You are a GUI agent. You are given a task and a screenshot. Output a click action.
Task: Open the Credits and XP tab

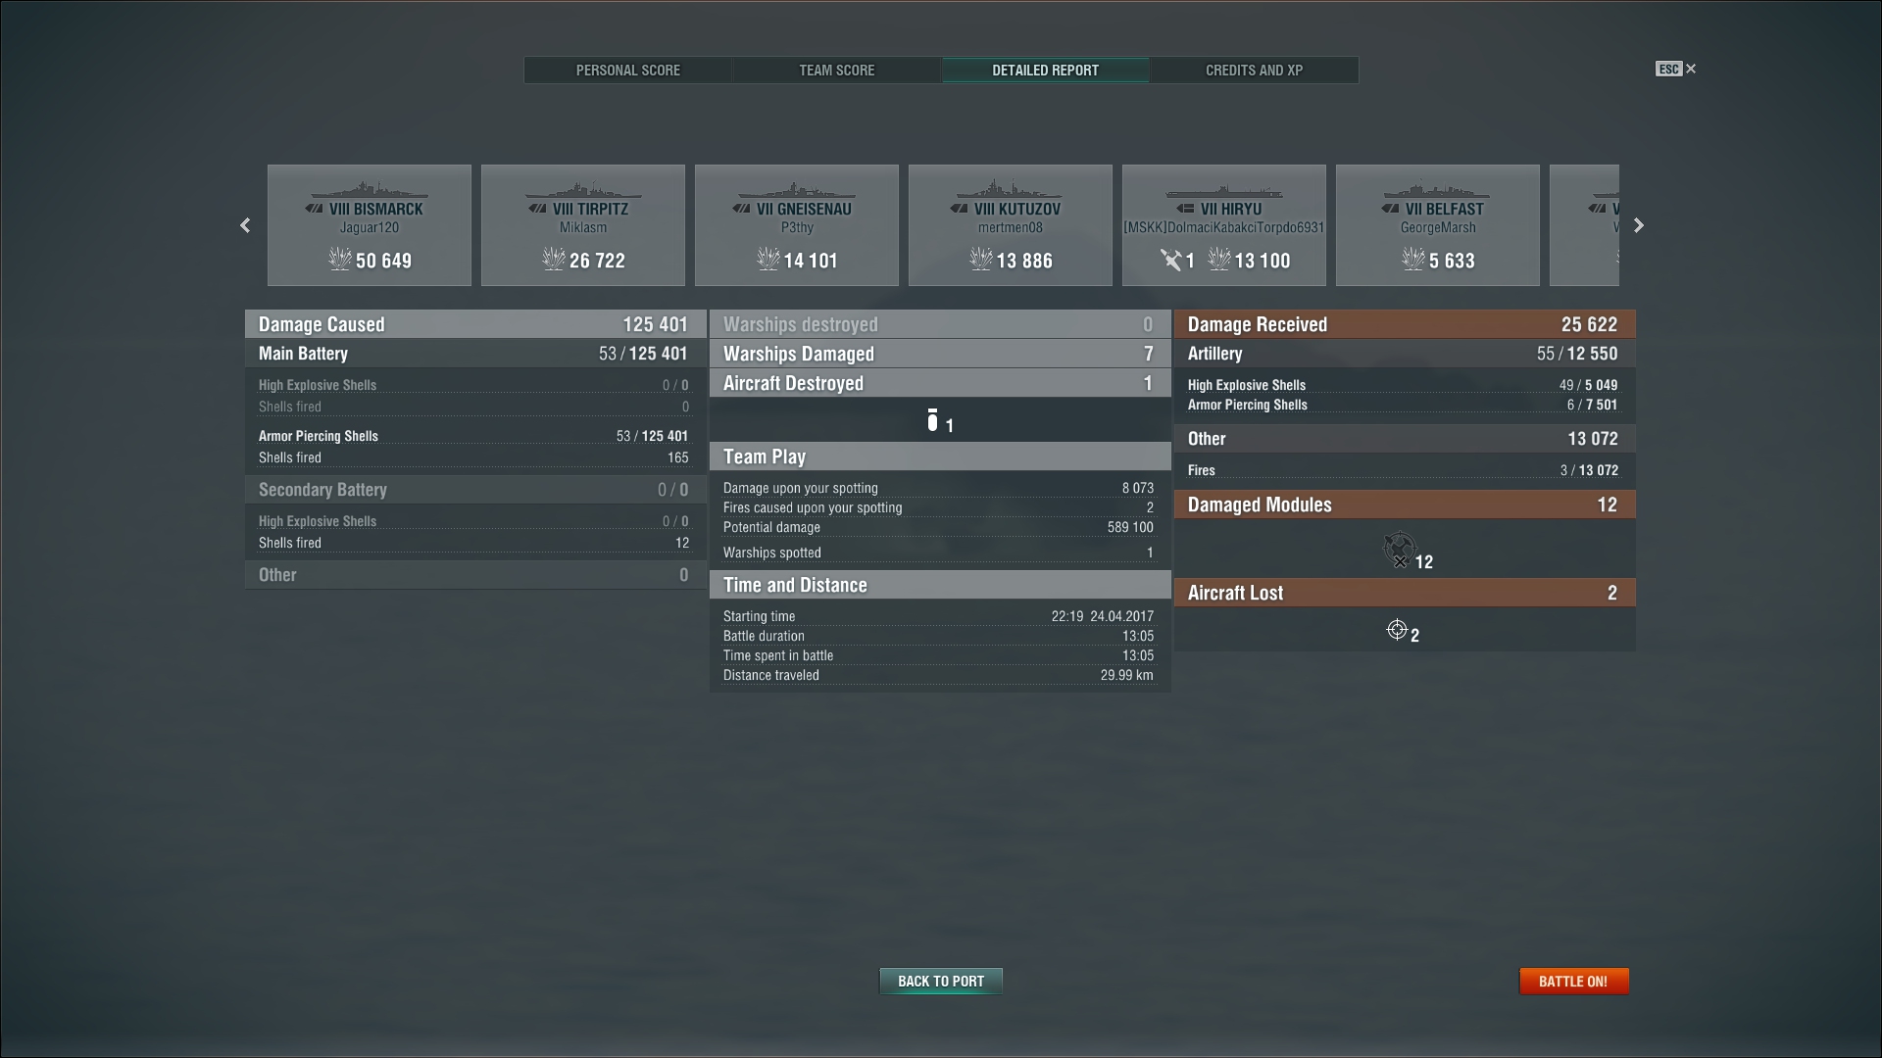click(1254, 71)
